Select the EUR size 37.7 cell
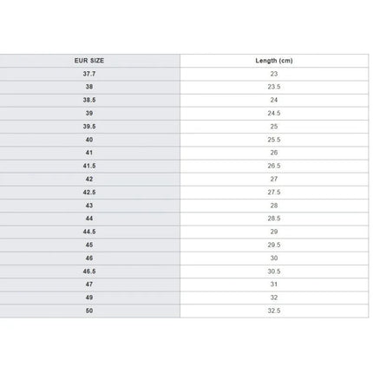This screenshot has height=373, width=373. click(89, 74)
